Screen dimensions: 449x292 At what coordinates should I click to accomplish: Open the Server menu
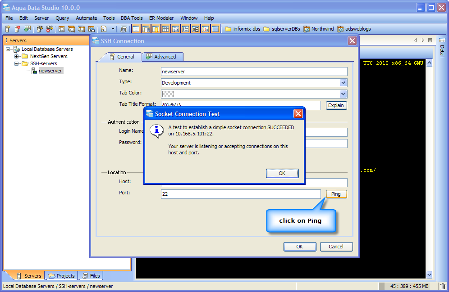(x=41, y=18)
